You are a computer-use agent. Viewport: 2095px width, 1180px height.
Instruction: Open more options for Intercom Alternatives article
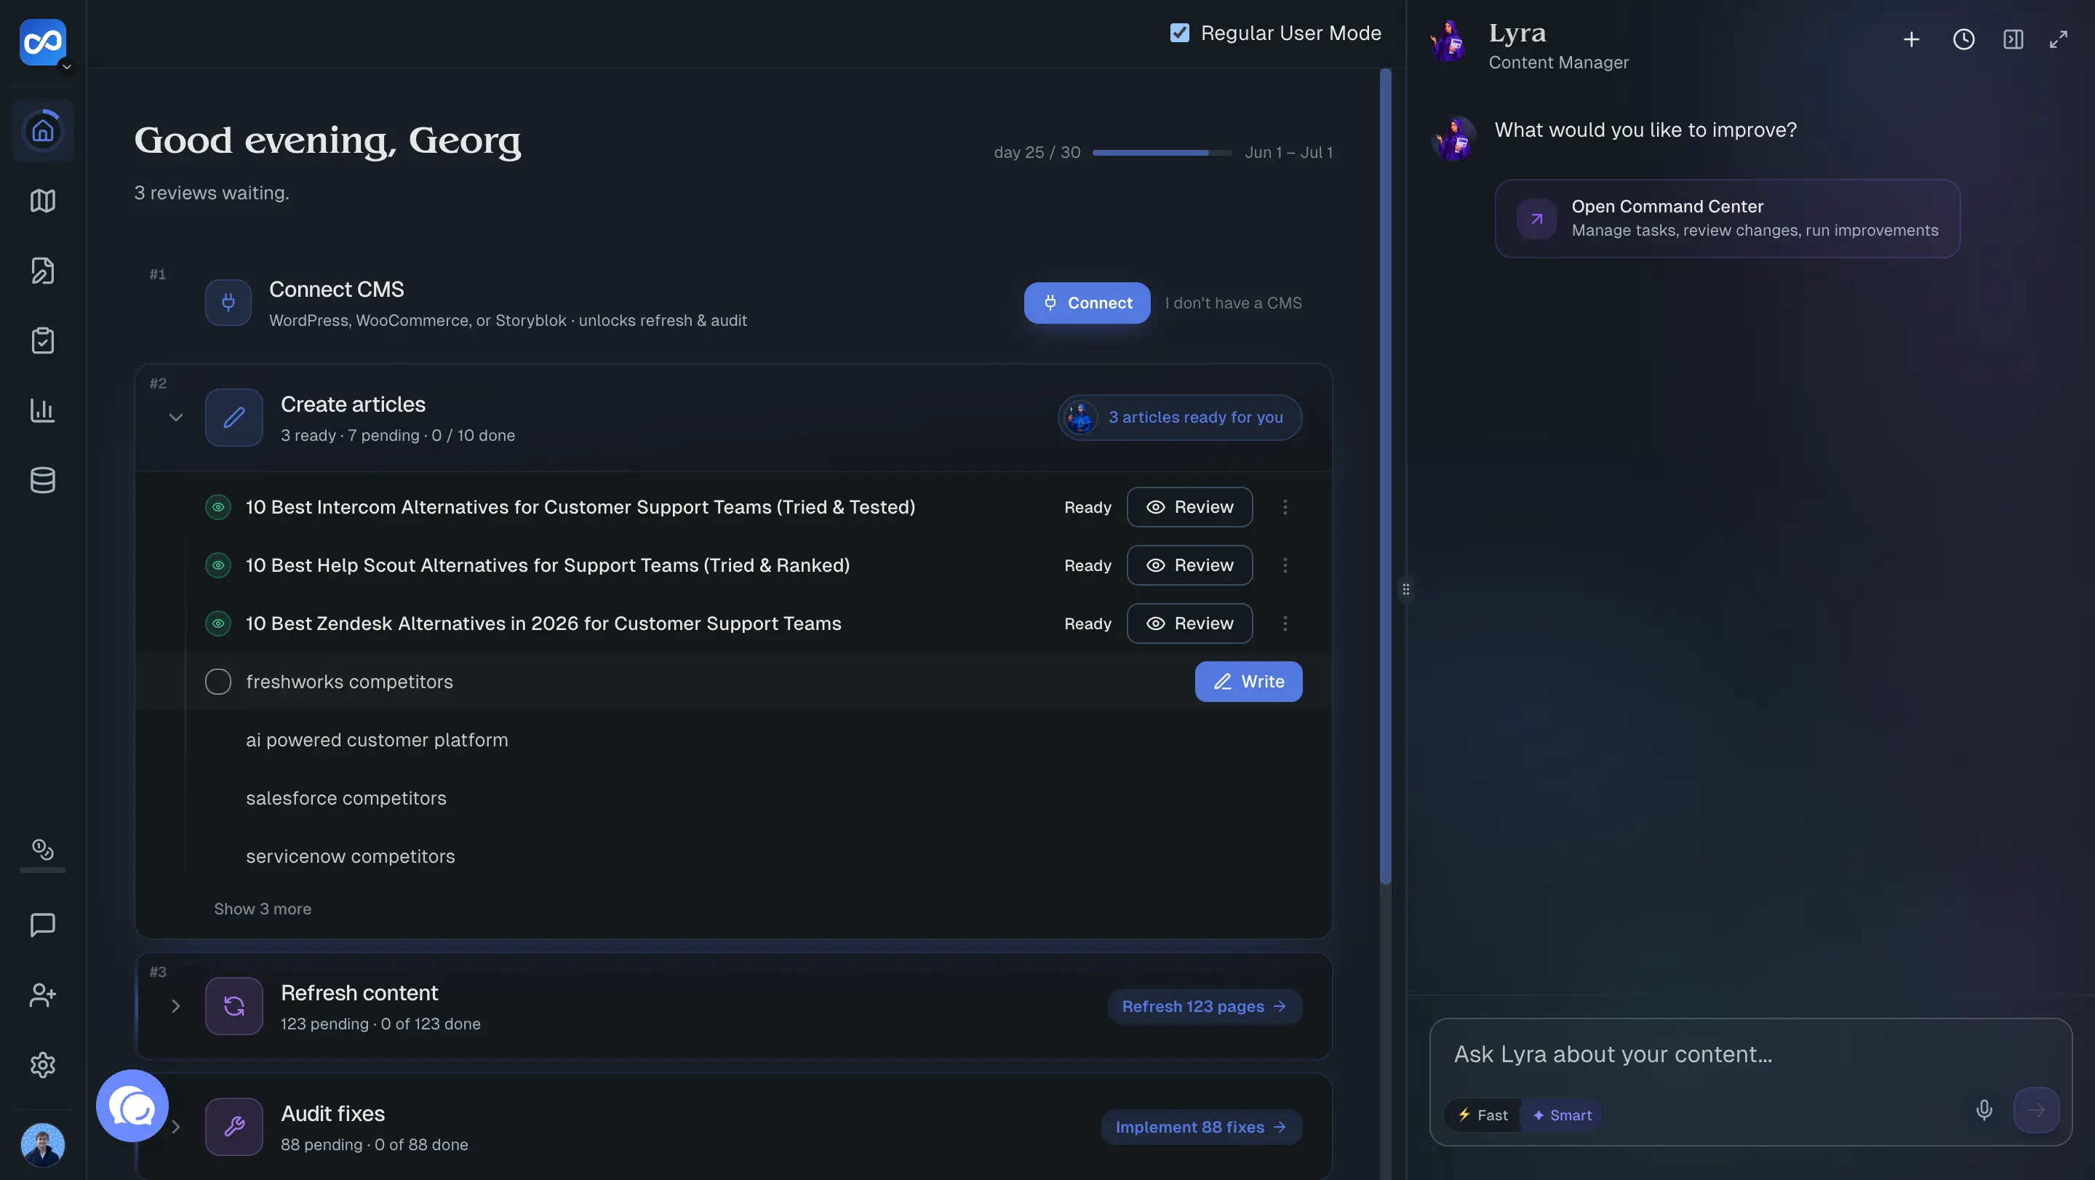(x=1285, y=506)
